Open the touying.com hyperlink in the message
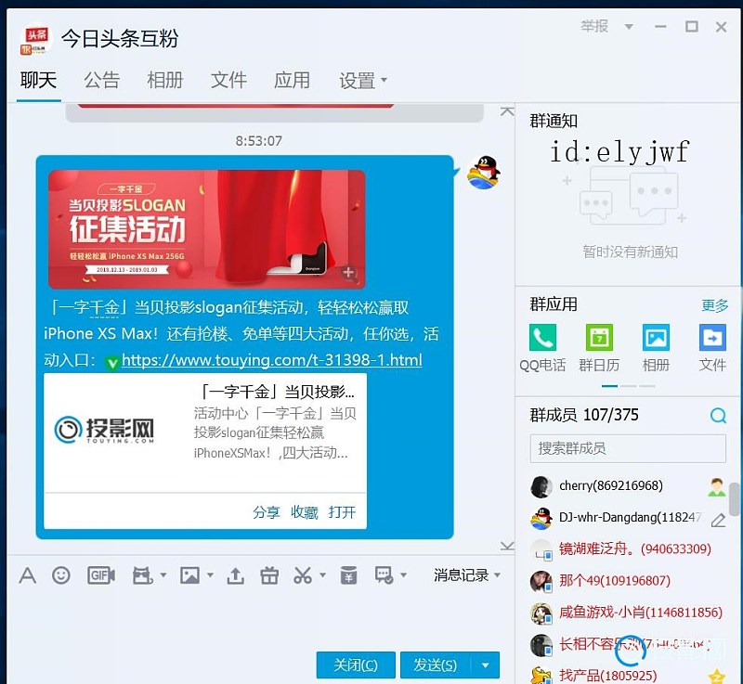This screenshot has width=743, height=684. pyautogui.click(x=271, y=361)
